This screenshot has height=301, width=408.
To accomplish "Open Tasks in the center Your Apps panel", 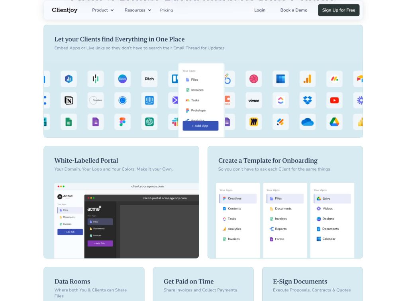I will tap(192, 100).
